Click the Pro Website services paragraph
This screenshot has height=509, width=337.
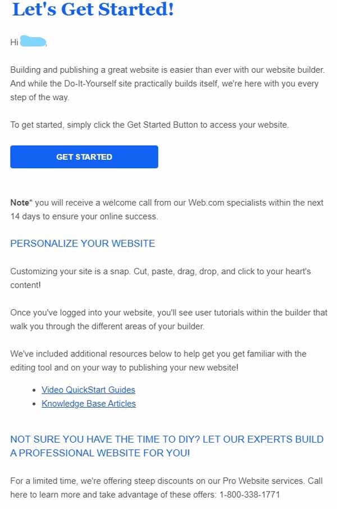(166, 488)
